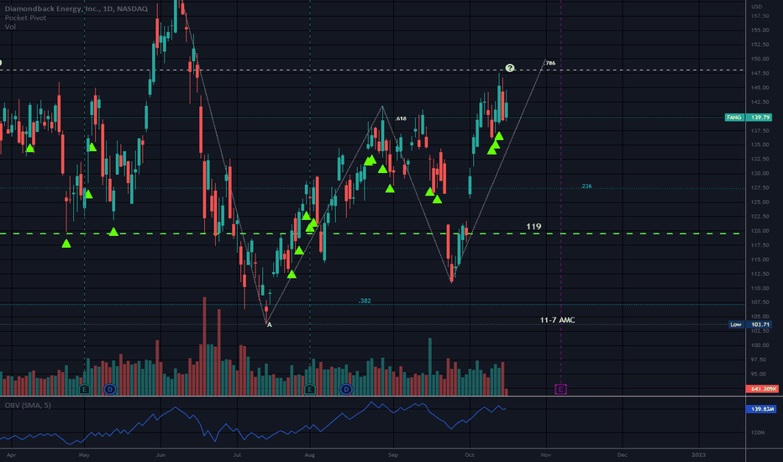Select the OBV (SMA, 5) indicator label
Viewport: 783px width, 462px height.
(x=28, y=405)
